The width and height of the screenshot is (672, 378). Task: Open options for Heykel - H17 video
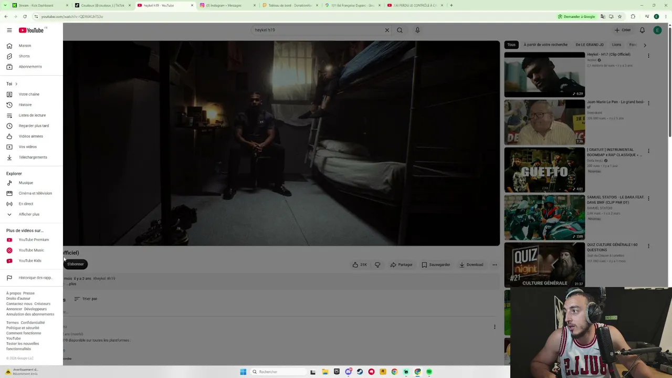pos(648,56)
